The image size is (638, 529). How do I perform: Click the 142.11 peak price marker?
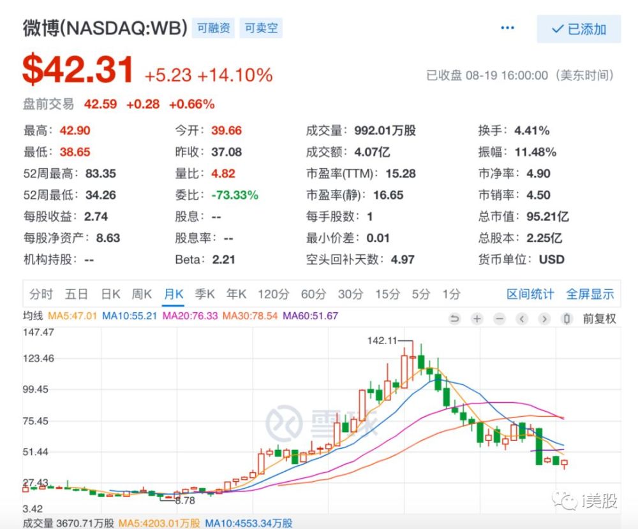[382, 341]
